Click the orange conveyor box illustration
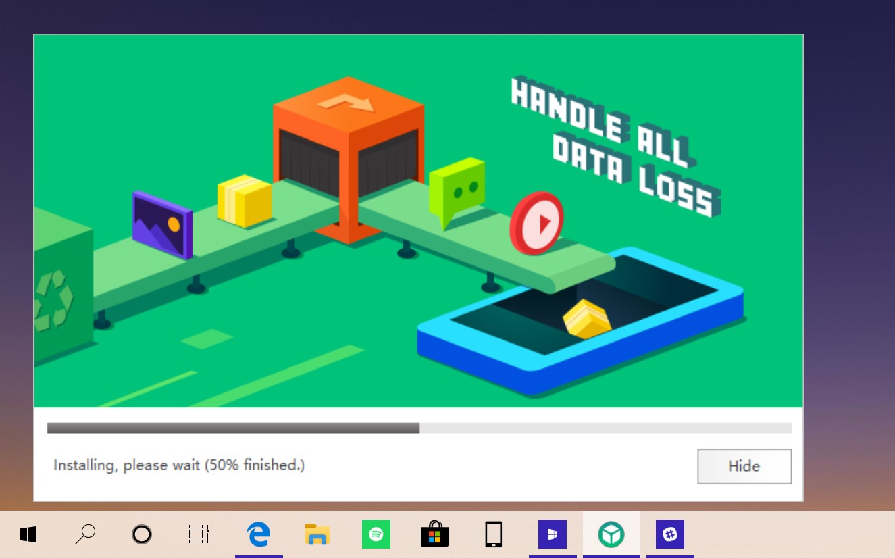The width and height of the screenshot is (895, 558). coord(348,155)
